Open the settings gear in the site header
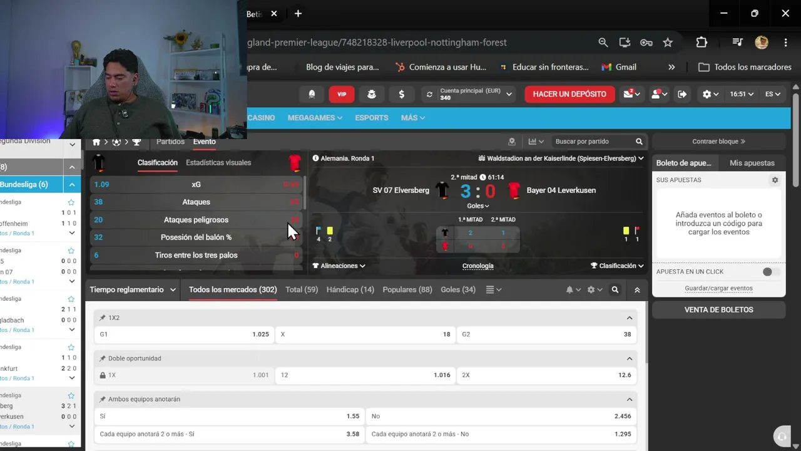The image size is (801, 451). (710, 94)
